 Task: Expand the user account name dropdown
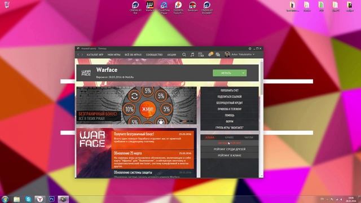(243, 55)
